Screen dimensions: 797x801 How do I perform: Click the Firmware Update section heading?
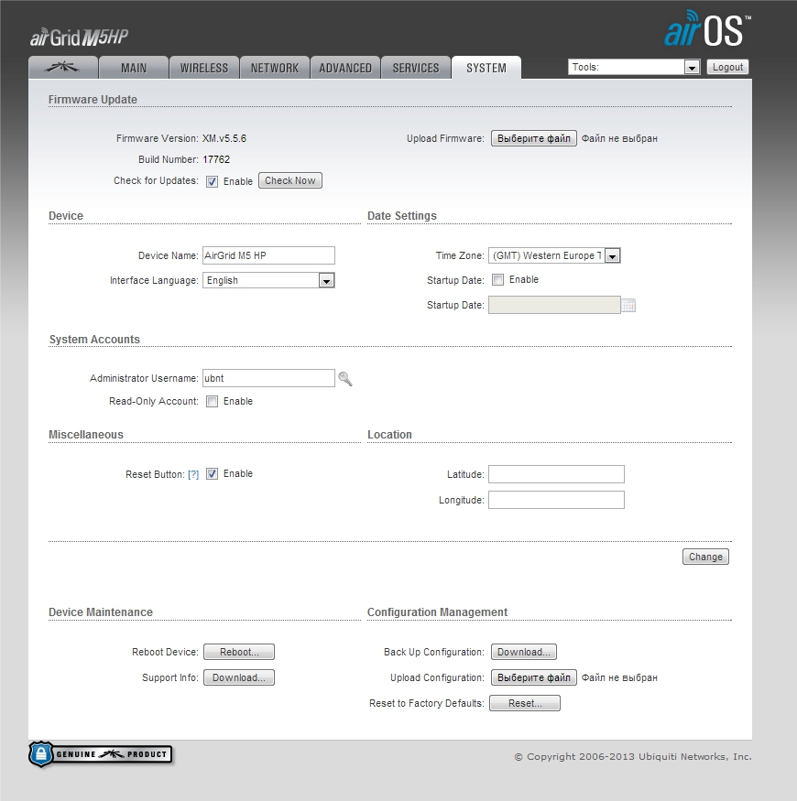pos(93,100)
